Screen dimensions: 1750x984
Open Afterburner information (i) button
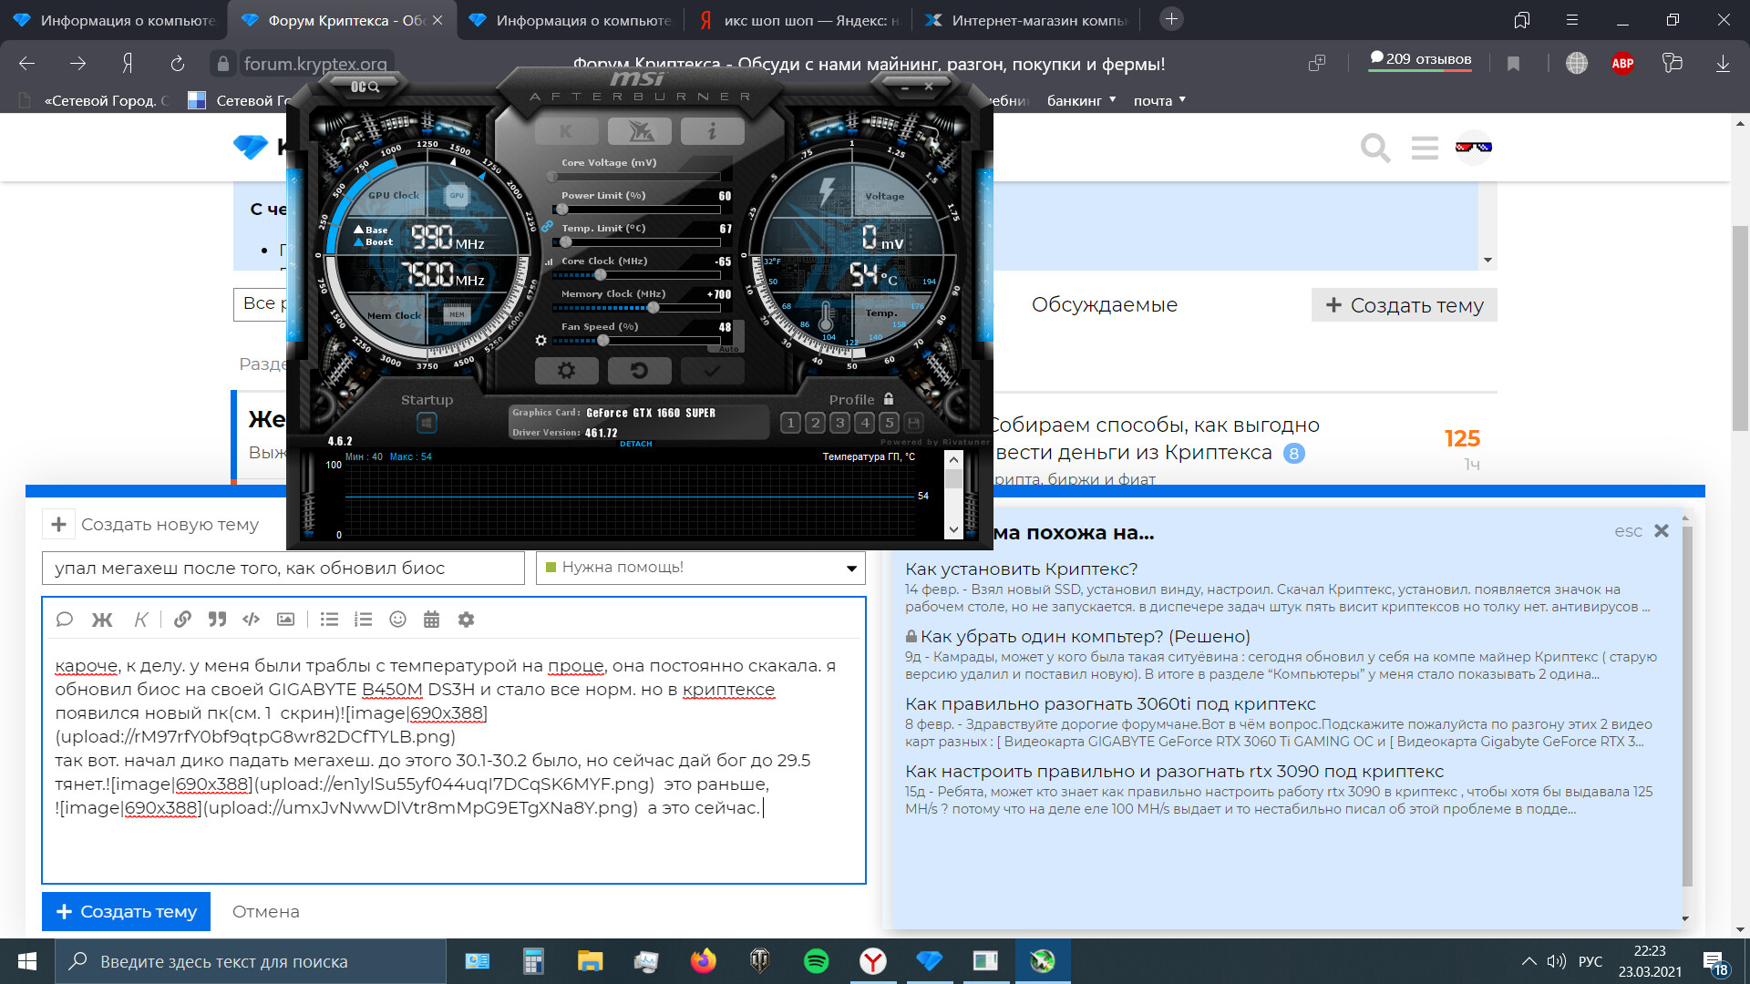tap(712, 131)
